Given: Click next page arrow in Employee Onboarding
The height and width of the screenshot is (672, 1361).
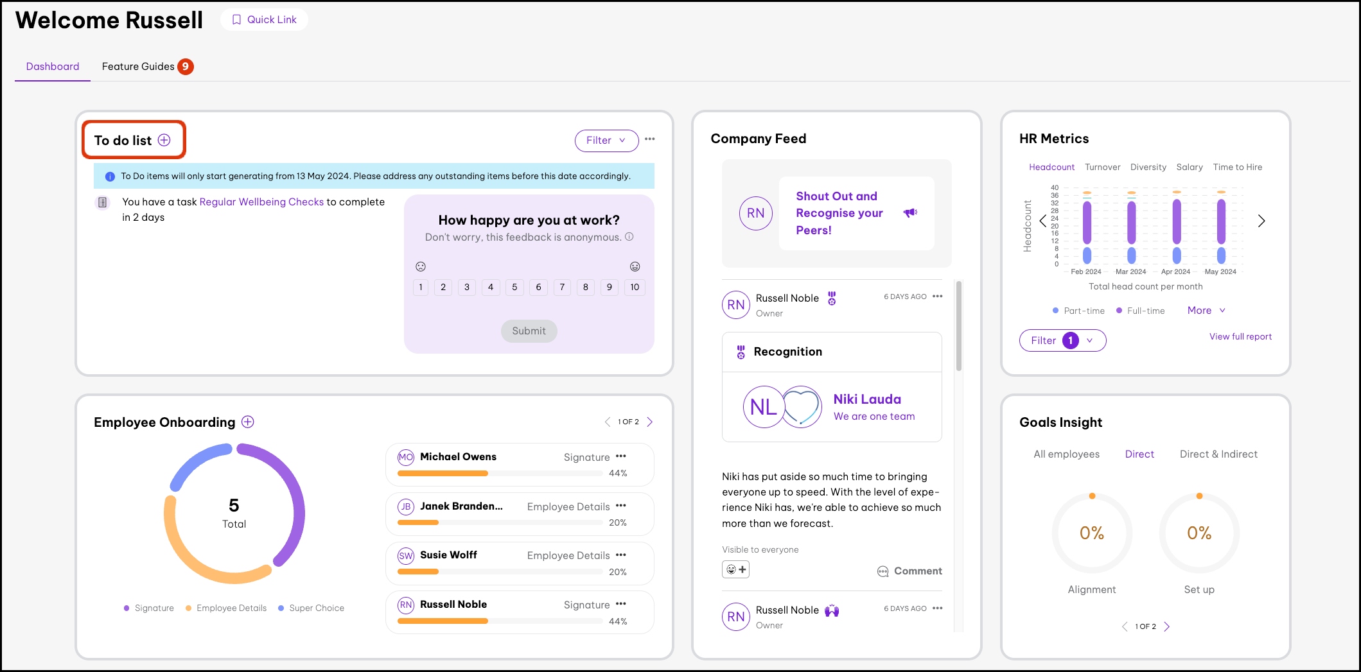Looking at the screenshot, I should pyautogui.click(x=650, y=422).
